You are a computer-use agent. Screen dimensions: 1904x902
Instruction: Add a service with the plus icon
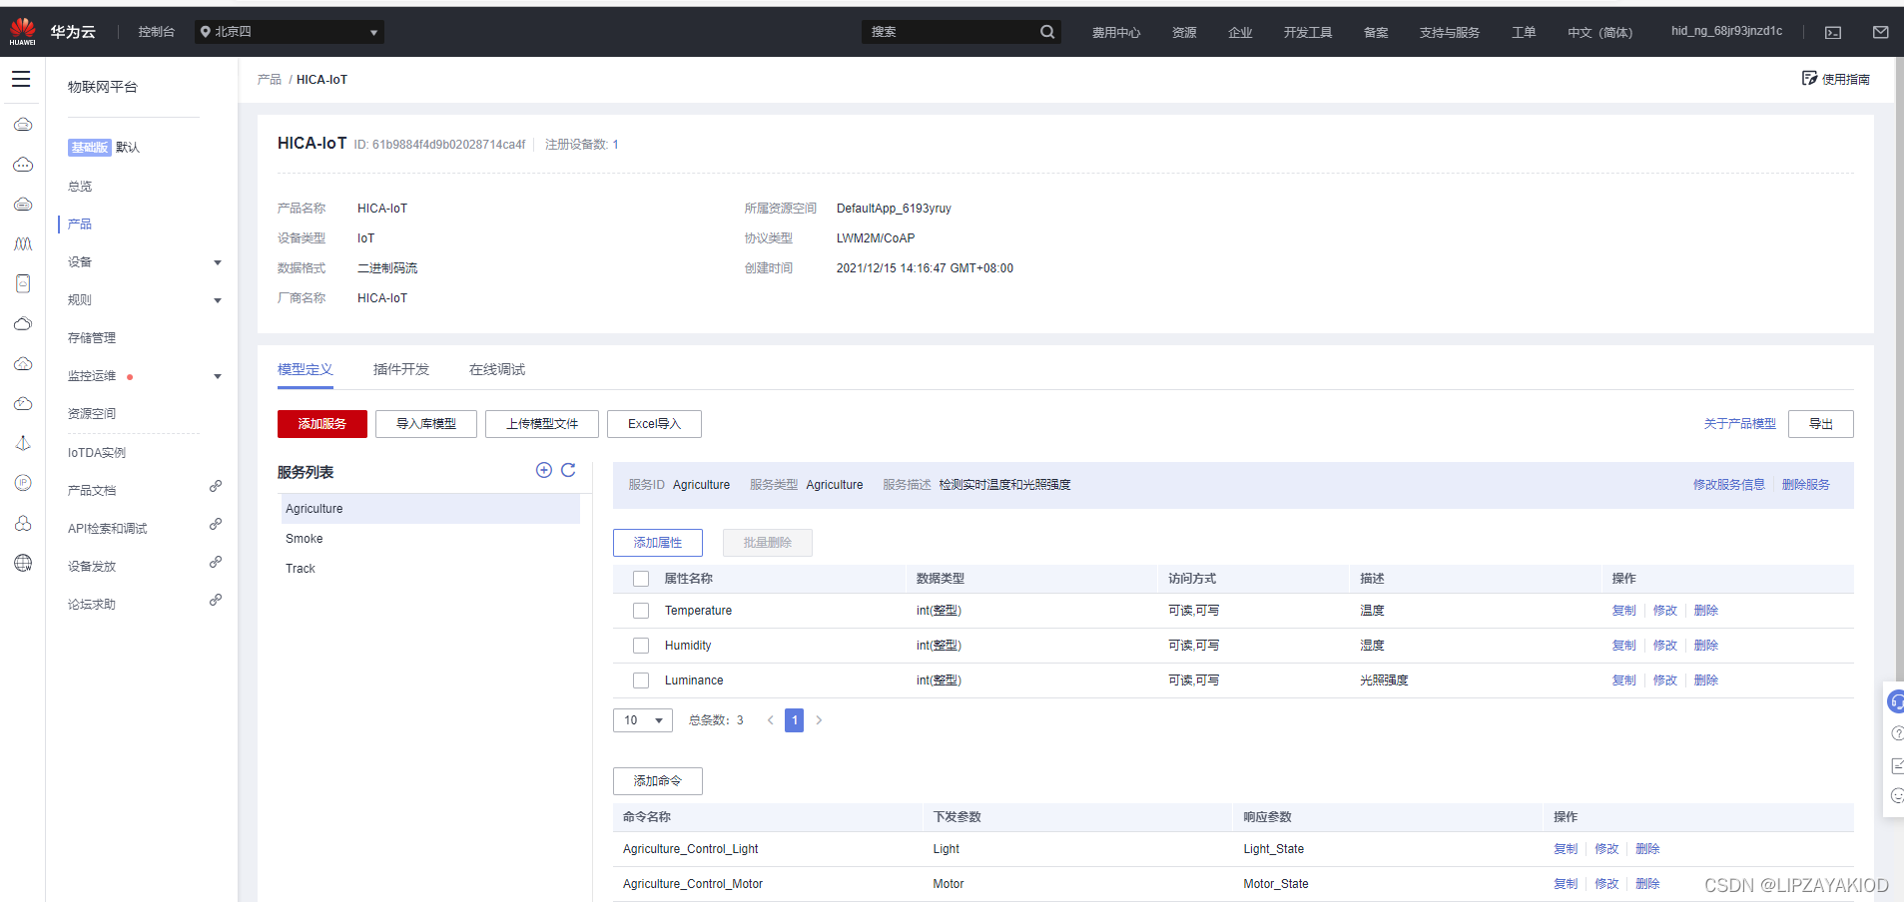click(x=544, y=470)
